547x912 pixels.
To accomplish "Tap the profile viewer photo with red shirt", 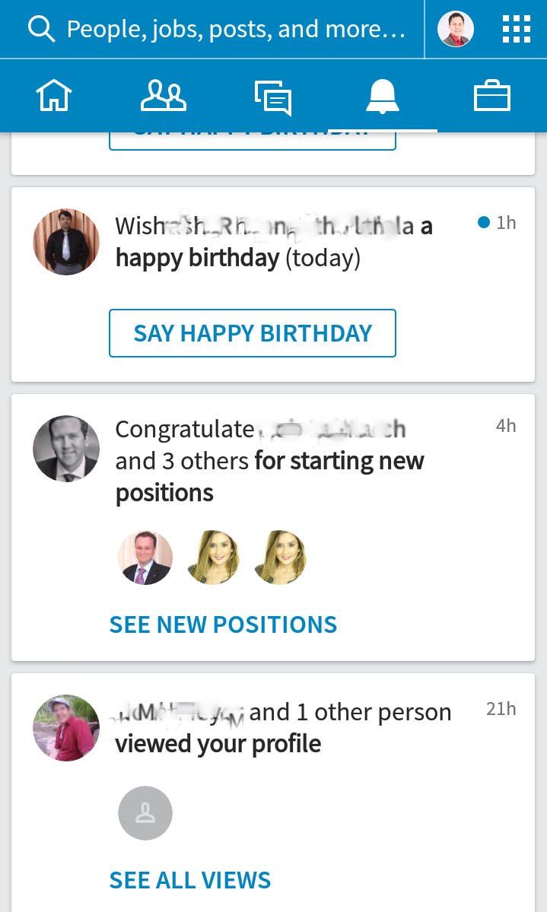I will 66,728.
